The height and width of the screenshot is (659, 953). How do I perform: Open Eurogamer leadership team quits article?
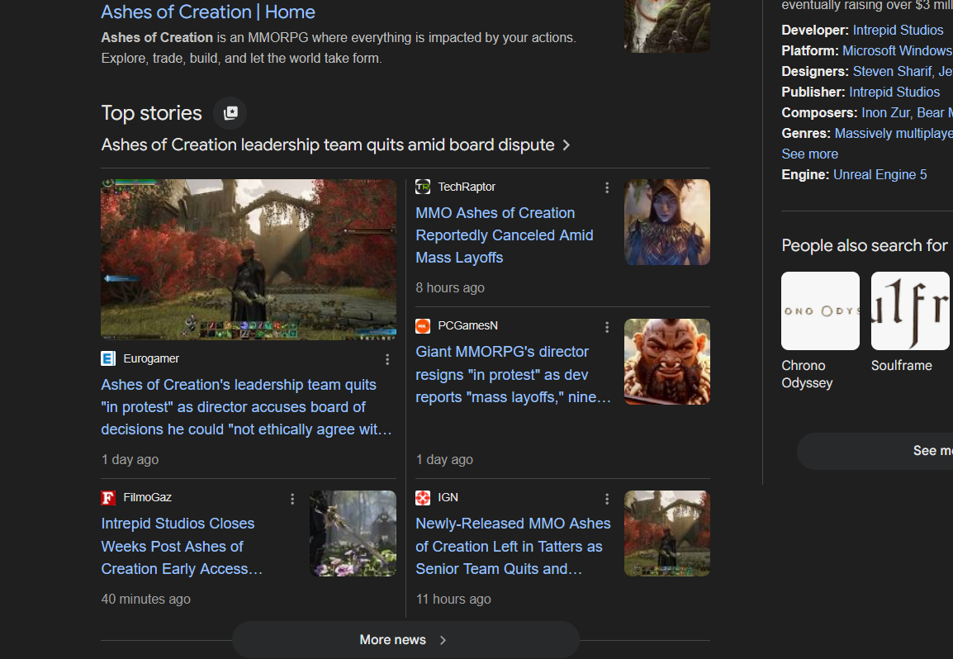point(246,406)
